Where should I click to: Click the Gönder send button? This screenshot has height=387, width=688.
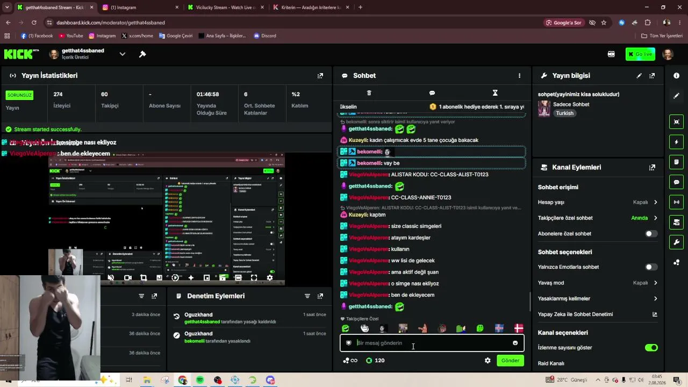tap(510, 361)
